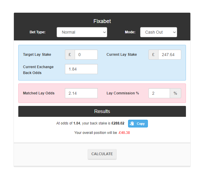Viewport: 219px width, 182px height.
Task: Open the Mode dropdown showing Cash Out
Action: pos(158,32)
